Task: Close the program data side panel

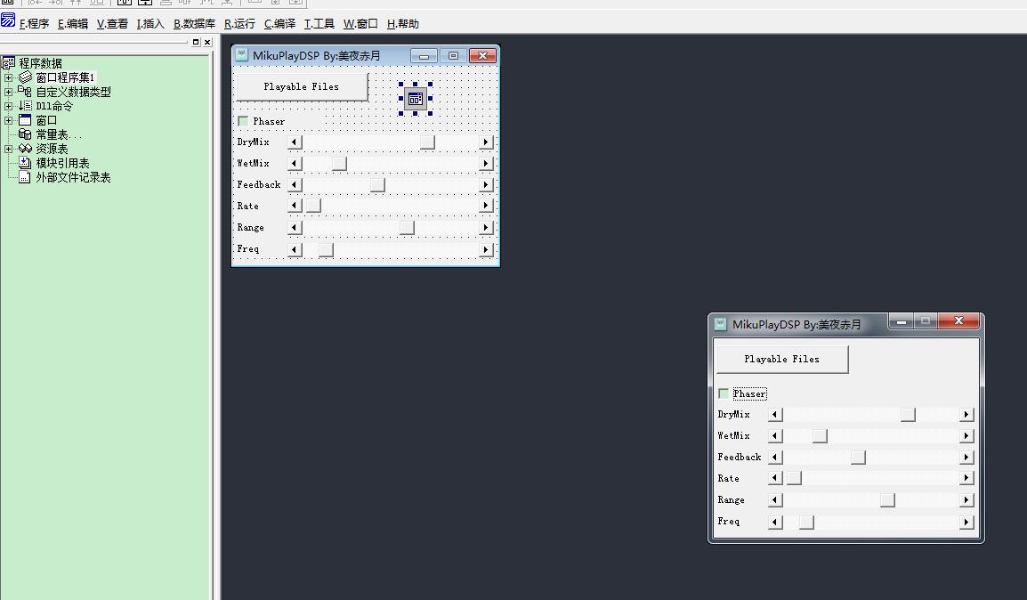Action: coord(207,42)
